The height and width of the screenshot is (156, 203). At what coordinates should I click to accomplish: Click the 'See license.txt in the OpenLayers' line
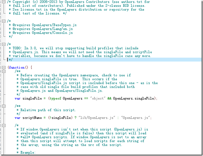tap(76, 10)
